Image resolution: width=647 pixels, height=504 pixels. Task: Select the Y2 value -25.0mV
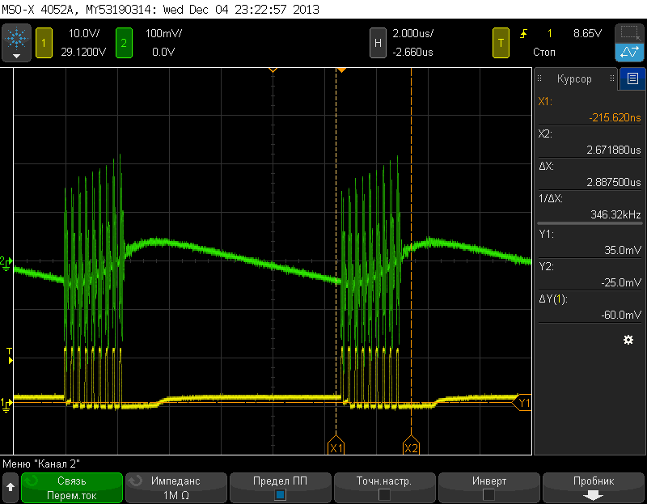[x=621, y=283]
